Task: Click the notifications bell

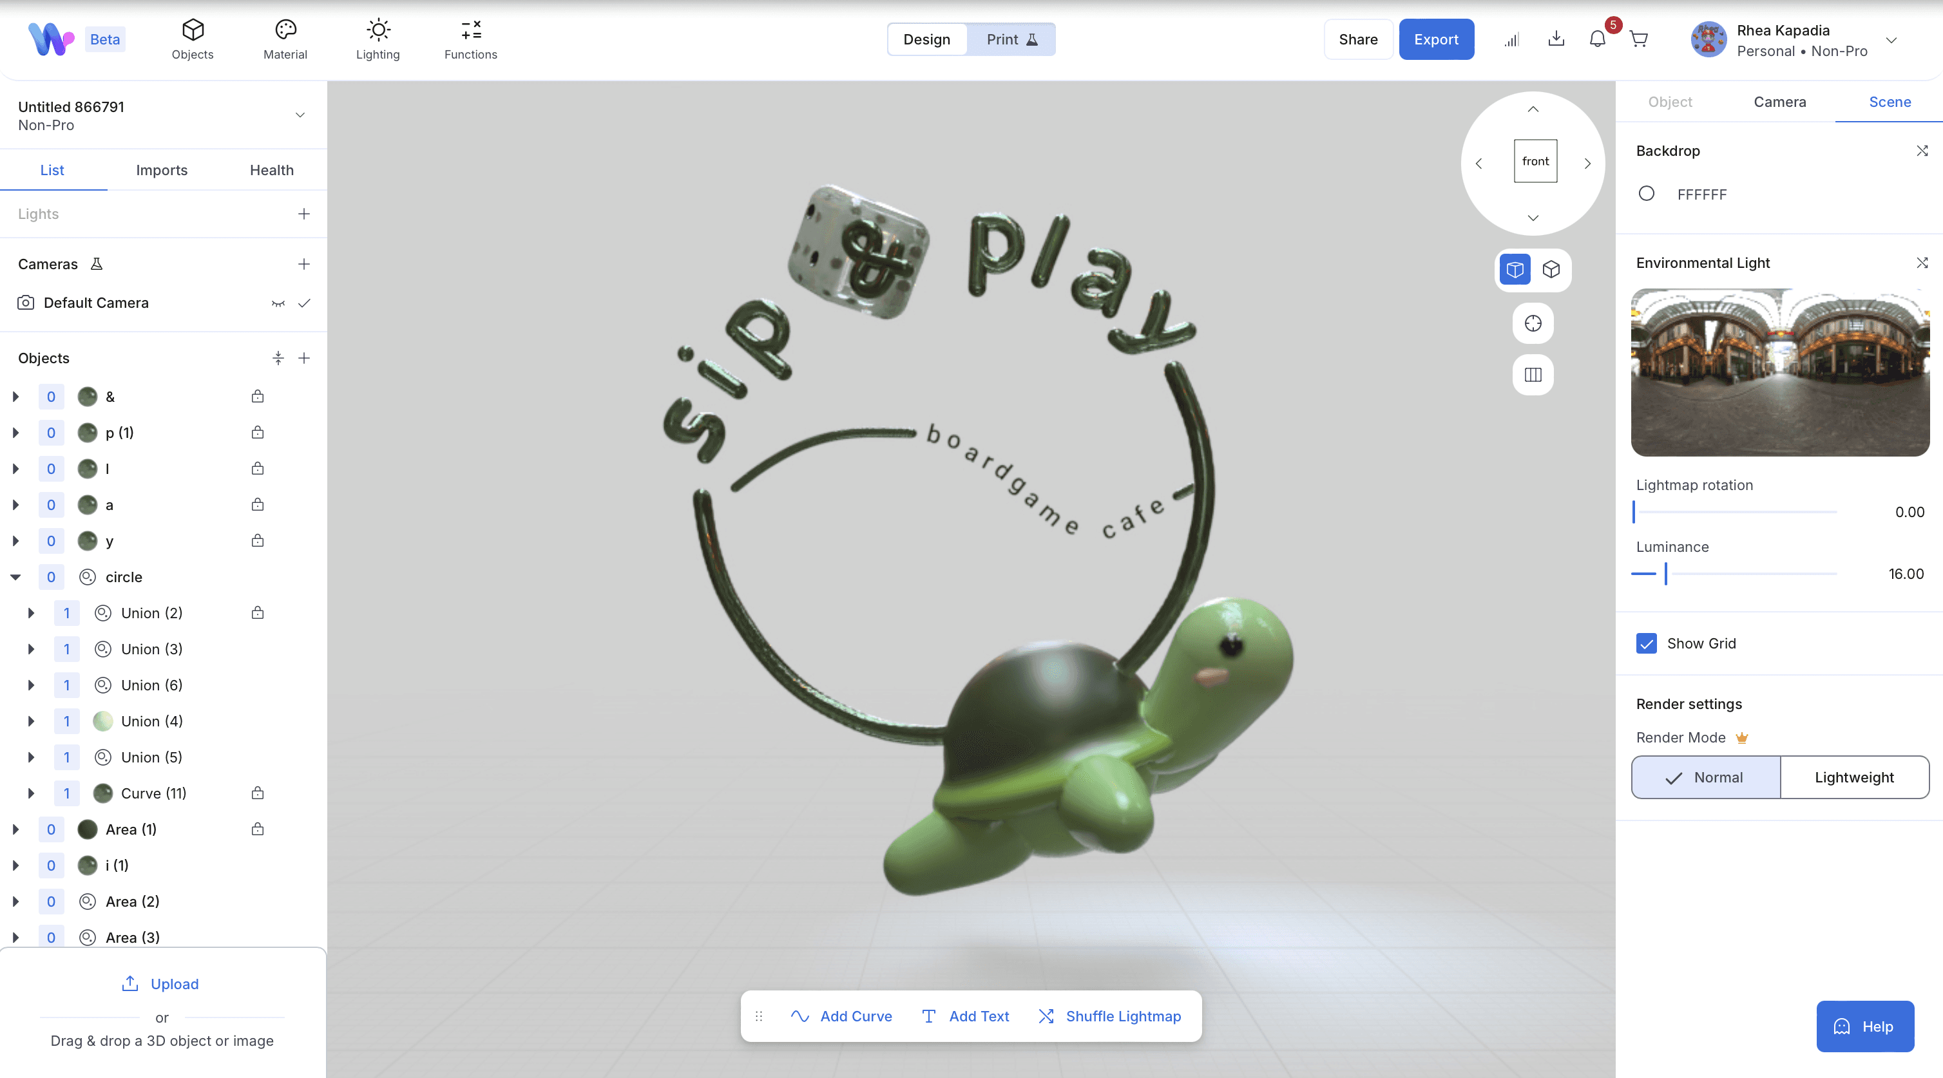Action: tap(1597, 39)
